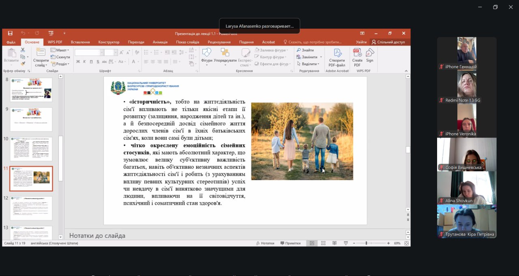Screen dimensions: 519x276
Task: Save the presentation with the Save icon
Action: 10,33
